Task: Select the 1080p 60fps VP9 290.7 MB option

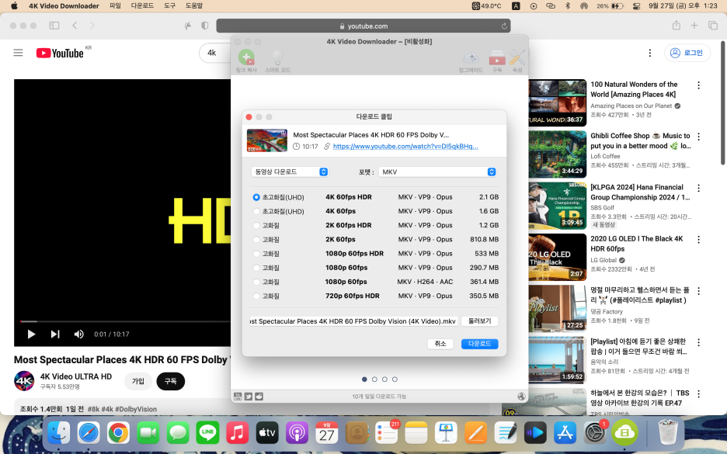Action: pos(256,268)
